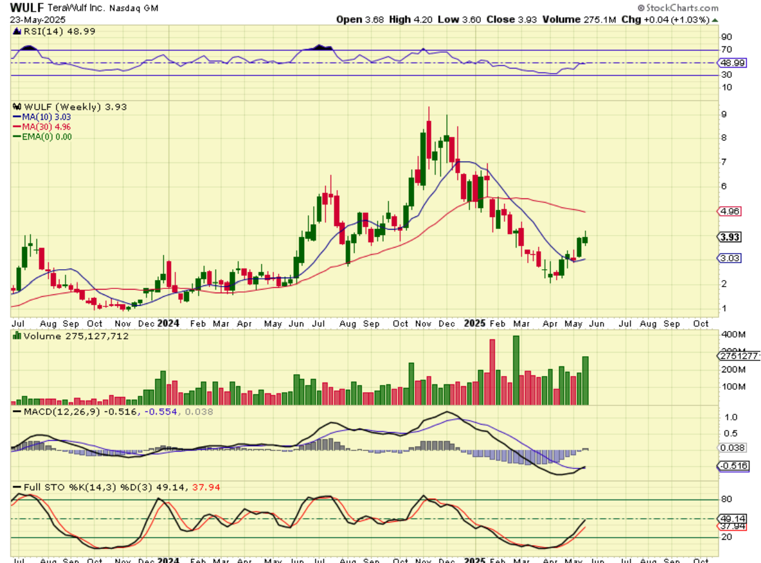Open the StockCharts.com copyright link
The image size is (761, 563).
coord(677,8)
